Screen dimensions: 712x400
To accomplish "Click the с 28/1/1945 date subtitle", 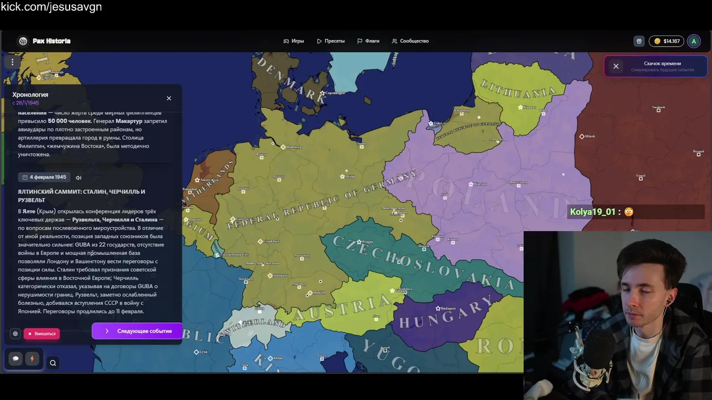I will [x=26, y=103].
